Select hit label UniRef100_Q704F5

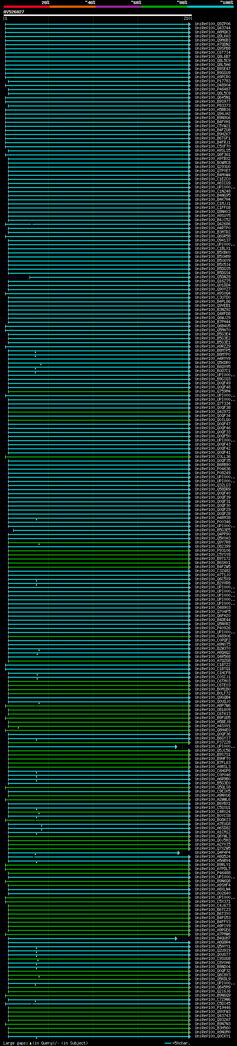(212, 612)
